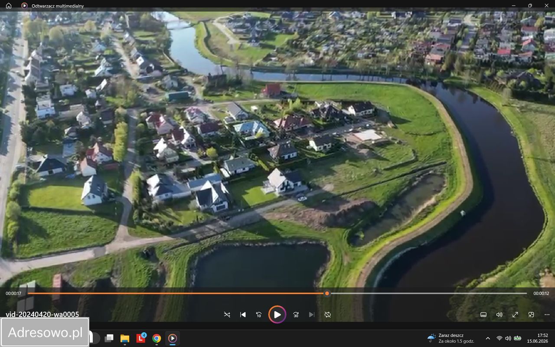Go to previous track
This screenshot has height=347, width=555.
point(243,314)
